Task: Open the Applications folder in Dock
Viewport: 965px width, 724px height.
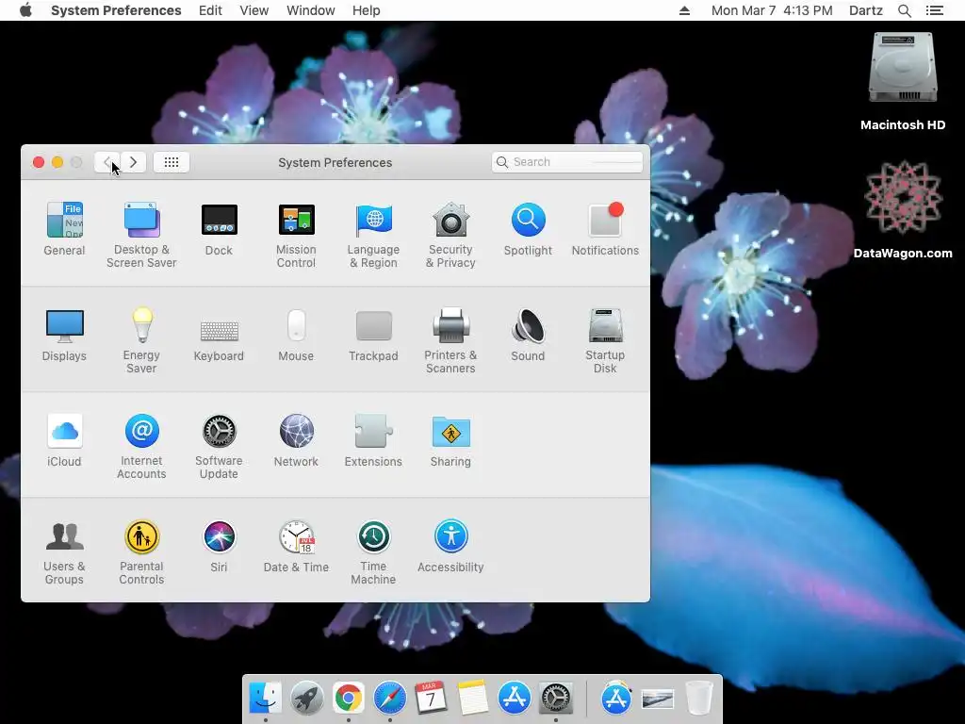Action: pos(616,698)
